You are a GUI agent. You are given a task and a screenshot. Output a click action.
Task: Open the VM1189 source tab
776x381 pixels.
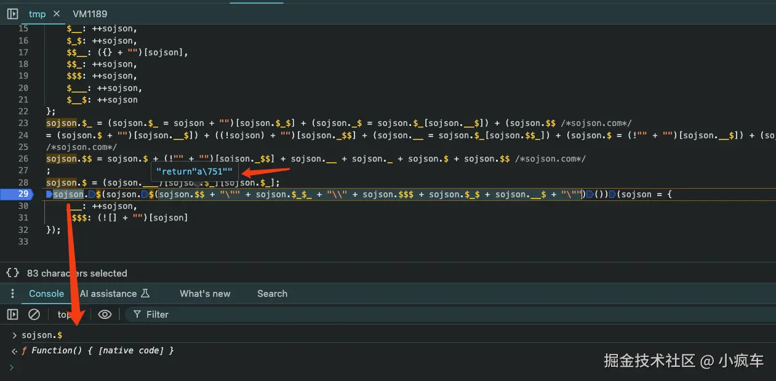[x=90, y=14]
